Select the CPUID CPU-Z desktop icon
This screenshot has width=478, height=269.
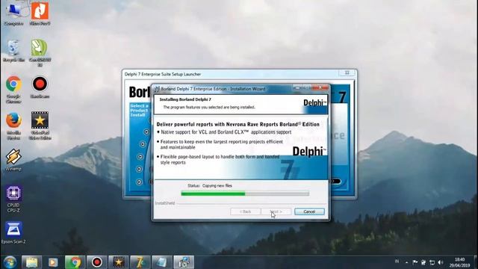point(13,199)
